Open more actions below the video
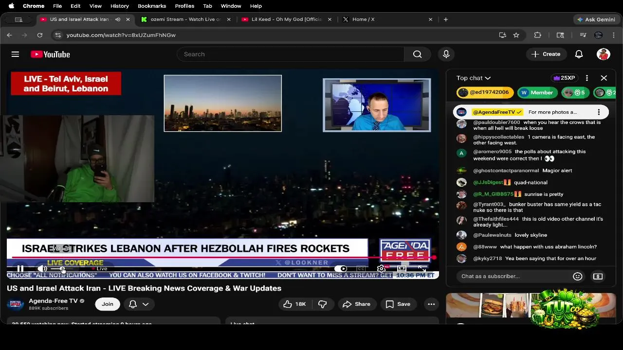The width and height of the screenshot is (623, 350). point(431,304)
